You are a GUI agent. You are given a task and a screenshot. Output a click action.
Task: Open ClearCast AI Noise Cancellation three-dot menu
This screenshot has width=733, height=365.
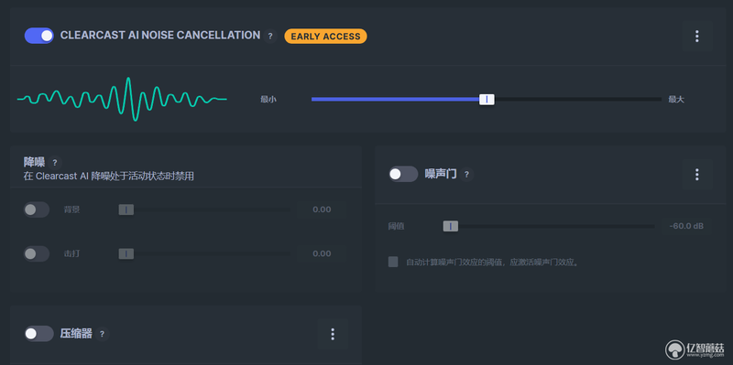click(x=696, y=37)
